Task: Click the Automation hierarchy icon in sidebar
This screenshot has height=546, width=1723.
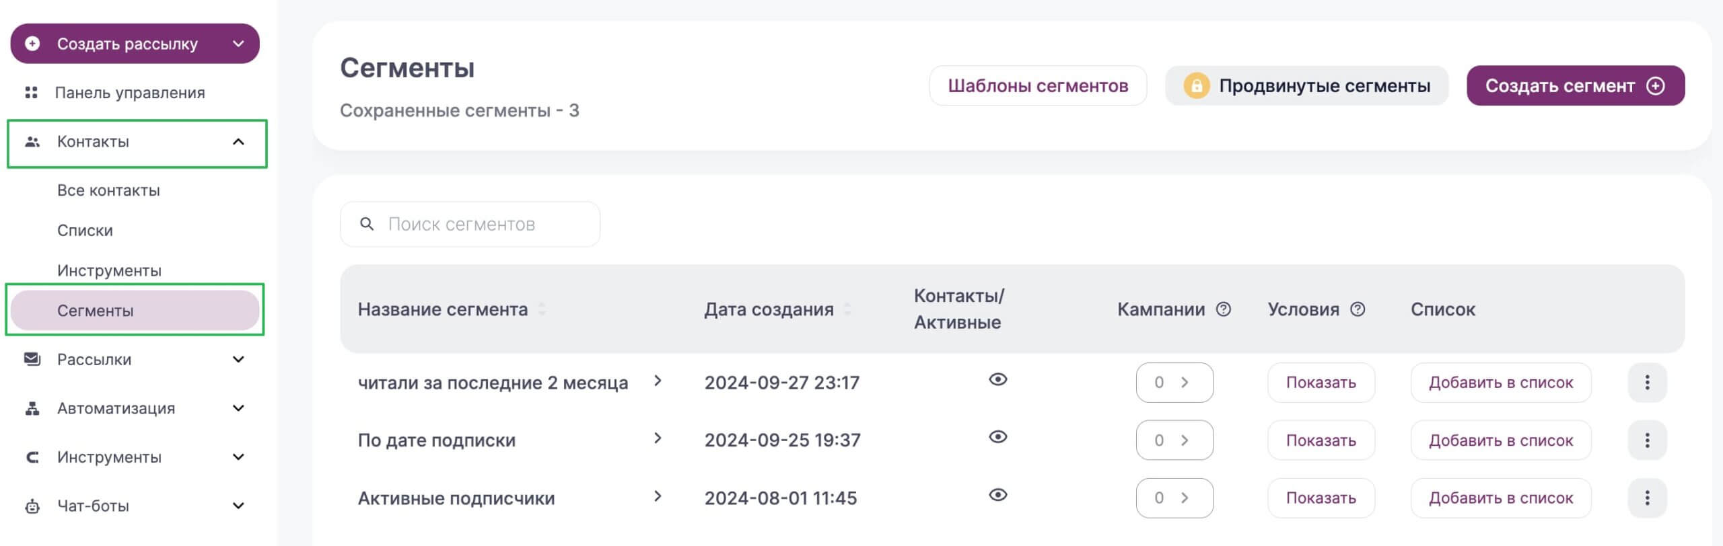Action: click(32, 408)
